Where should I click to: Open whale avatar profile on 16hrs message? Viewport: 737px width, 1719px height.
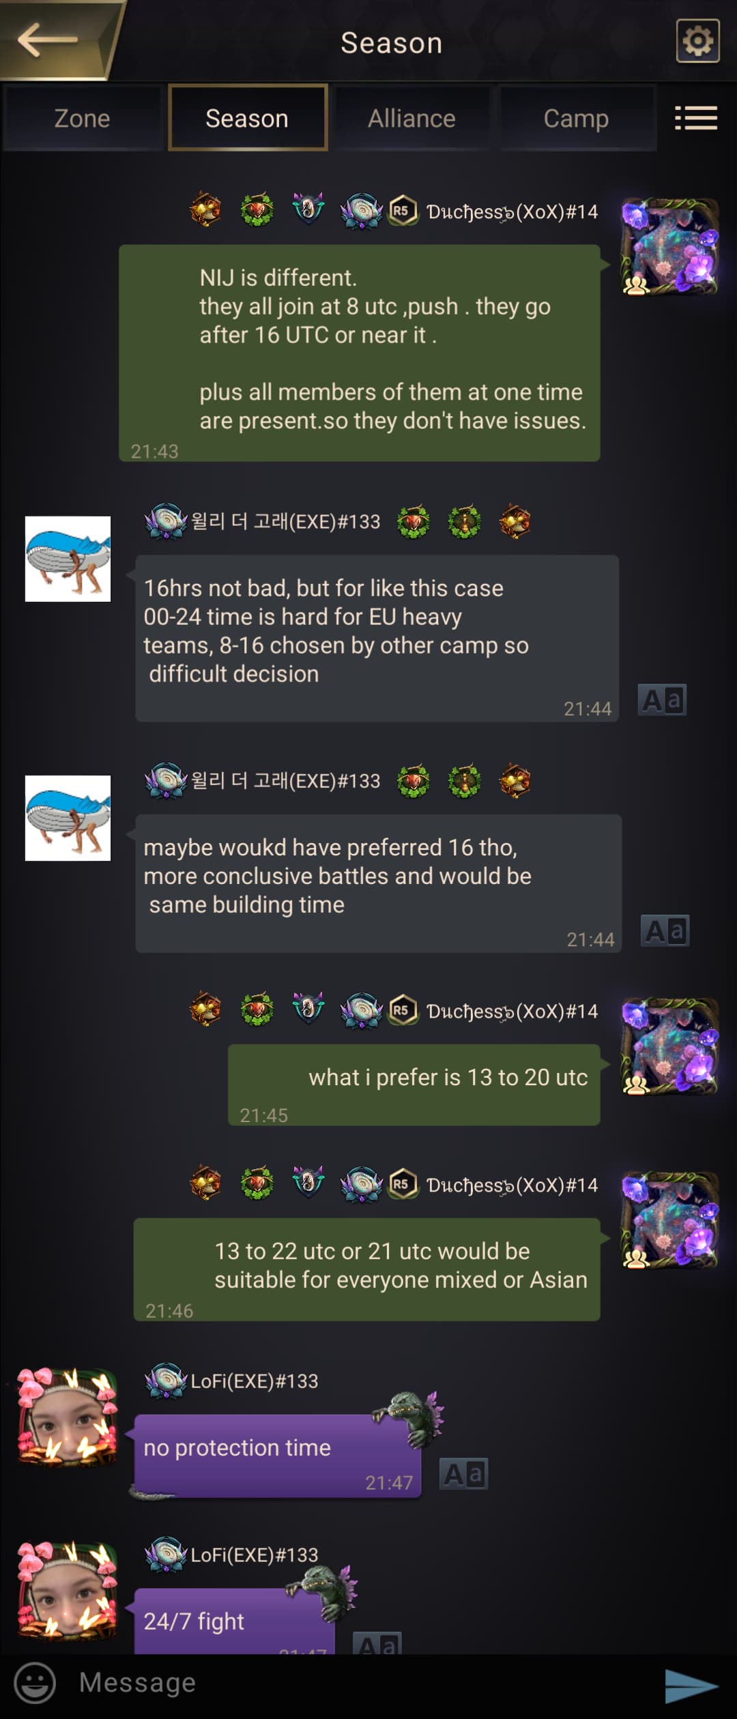pos(68,559)
